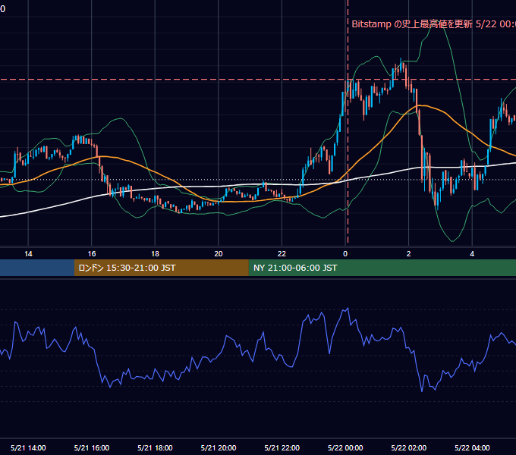
Task: Click the 5/21 18:00 label on lower axis
Action: point(155,447)
